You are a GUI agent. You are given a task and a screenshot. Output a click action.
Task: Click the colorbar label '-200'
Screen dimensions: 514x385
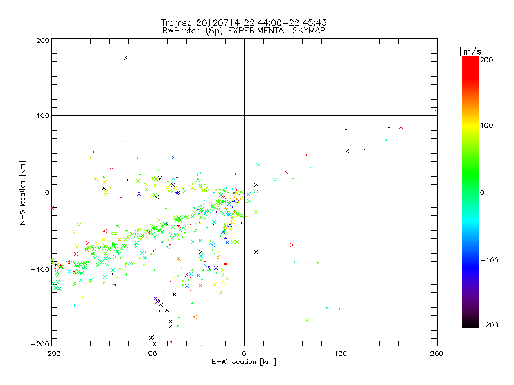(489, 325)
